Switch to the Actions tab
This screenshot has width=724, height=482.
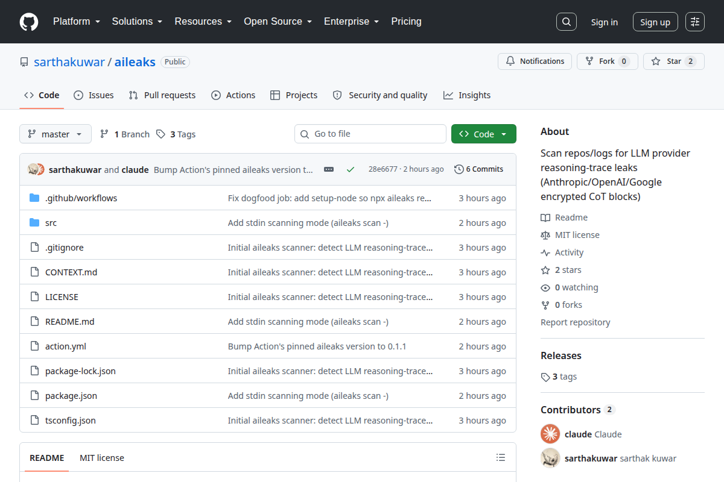(233, 95)
